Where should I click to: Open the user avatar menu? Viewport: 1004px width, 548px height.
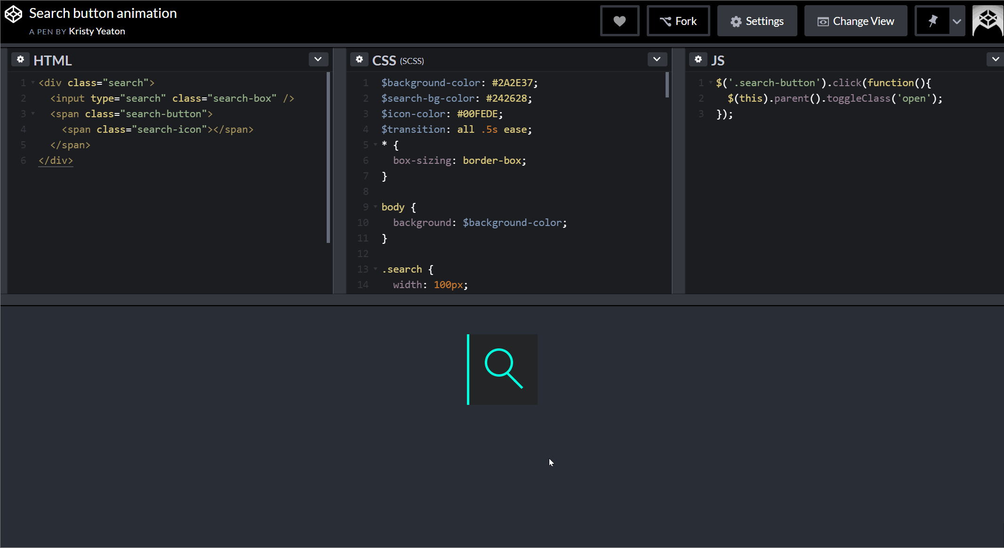[x=988, y=21]
